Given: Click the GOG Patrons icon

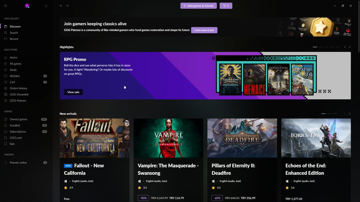Looking at the screenshot, I should point(6,101).
